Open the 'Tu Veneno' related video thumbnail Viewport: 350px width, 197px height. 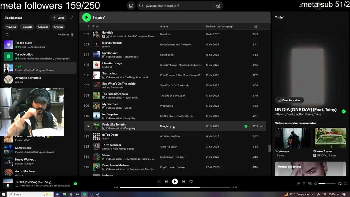293,138
